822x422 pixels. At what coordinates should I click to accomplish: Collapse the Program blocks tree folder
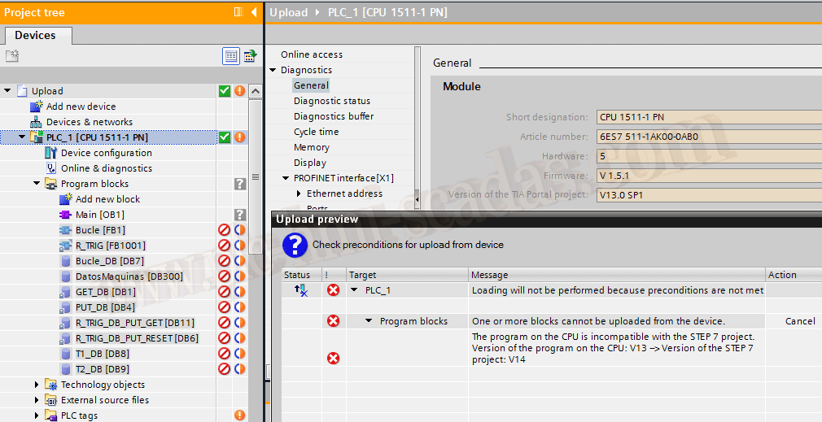click(x=37, y=184)
